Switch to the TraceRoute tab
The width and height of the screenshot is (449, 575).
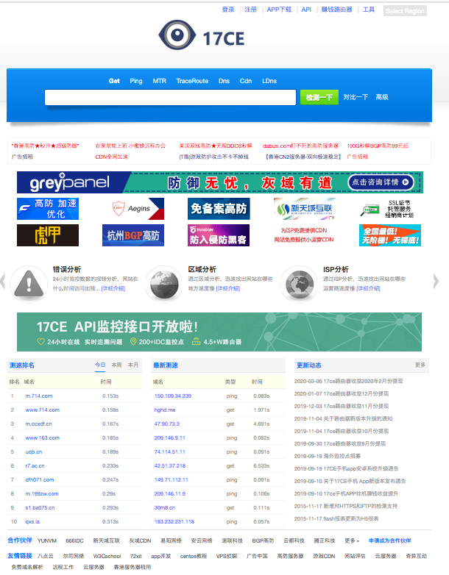click(192, 81)
